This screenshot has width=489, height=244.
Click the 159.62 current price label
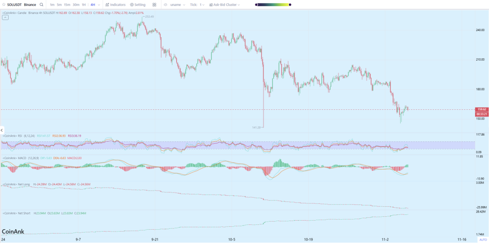(x=481, y=109)
